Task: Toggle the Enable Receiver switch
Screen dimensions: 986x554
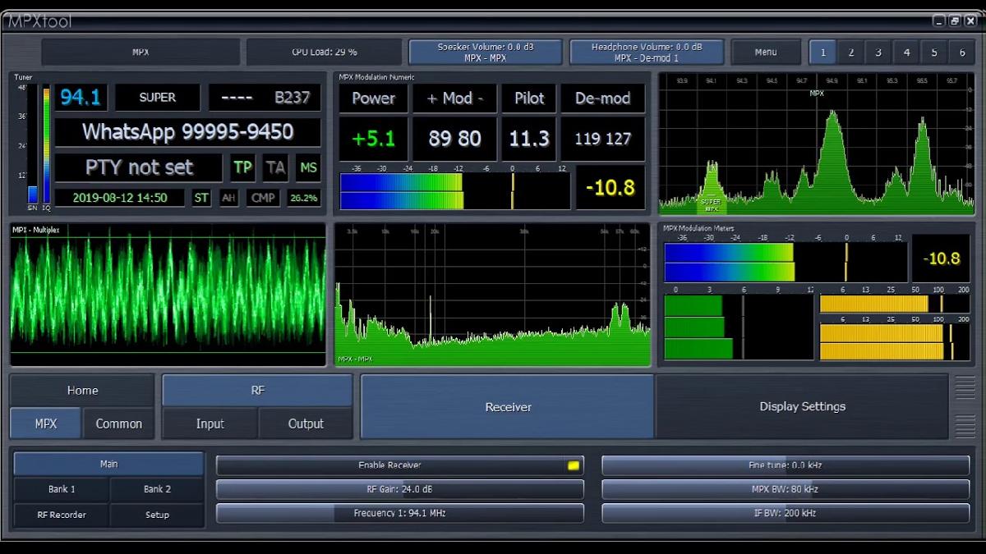Action: coord(573,465)
